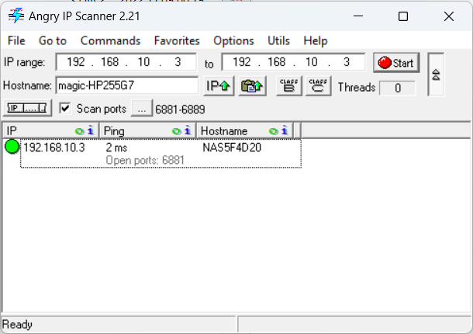
Task: Click the green eye icon in IP column
Action: [79, 131]
